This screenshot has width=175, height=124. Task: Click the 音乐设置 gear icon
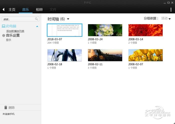click(3, 36)
